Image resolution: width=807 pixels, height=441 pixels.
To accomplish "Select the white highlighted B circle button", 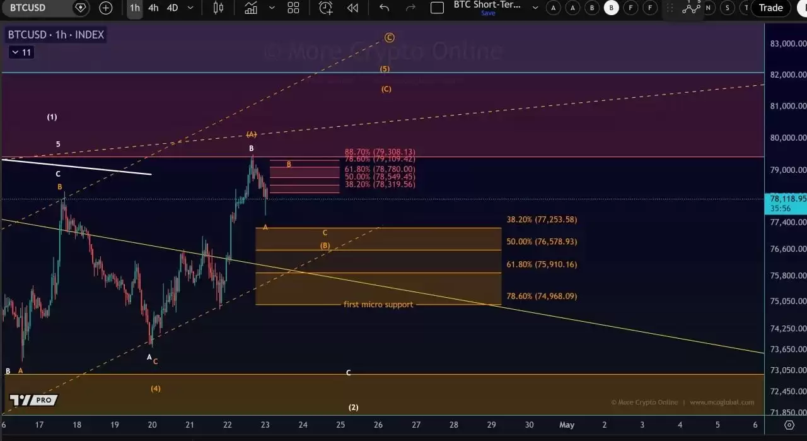I will [611, 8].
